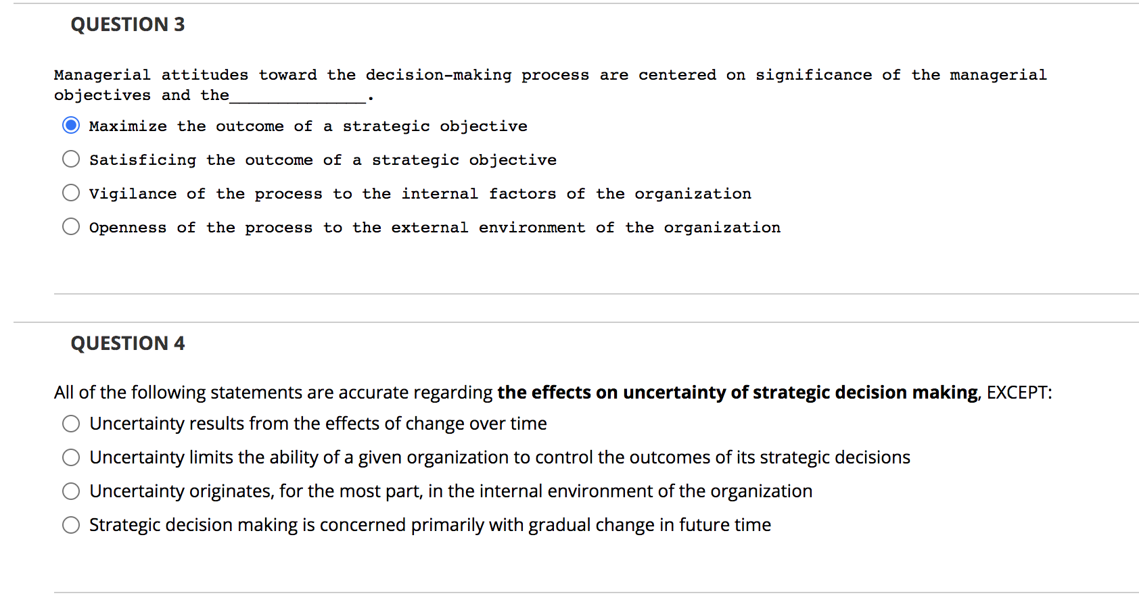Choose the "Vigilance of the process" option

[70, 193]
